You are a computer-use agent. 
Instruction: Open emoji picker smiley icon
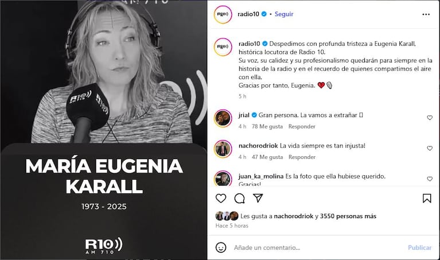[221, 247]
